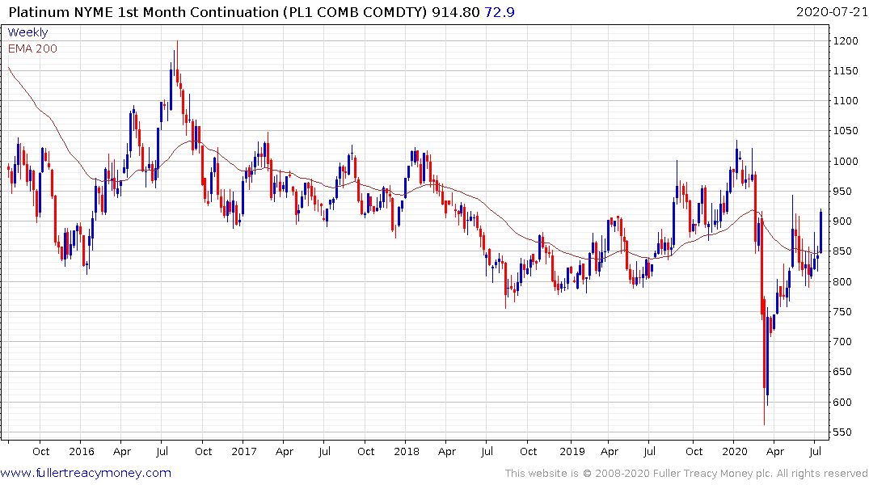This screenshot has width=869, height=485.
Task: Click the chart date 2020-07-21
Action: 832,12
